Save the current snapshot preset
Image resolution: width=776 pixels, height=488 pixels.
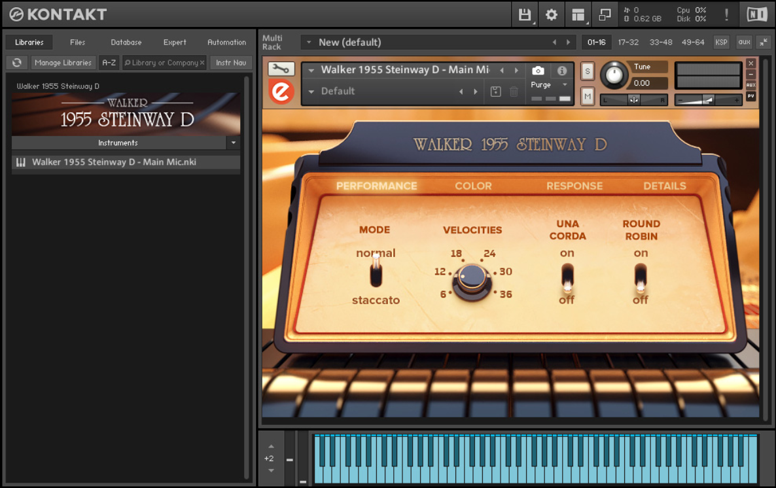click(495, 92)
